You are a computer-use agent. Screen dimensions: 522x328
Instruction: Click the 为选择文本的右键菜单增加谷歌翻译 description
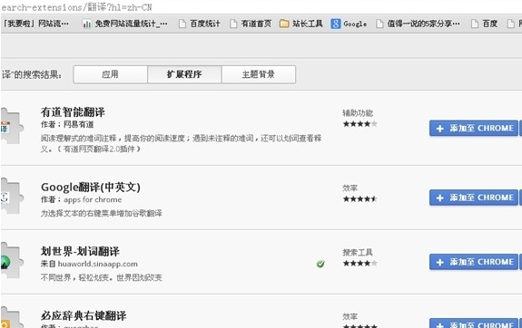point(101,213)
